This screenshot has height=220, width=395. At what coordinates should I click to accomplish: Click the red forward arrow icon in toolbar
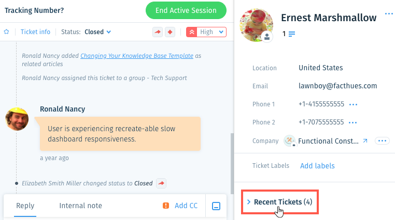click(158, 32)
